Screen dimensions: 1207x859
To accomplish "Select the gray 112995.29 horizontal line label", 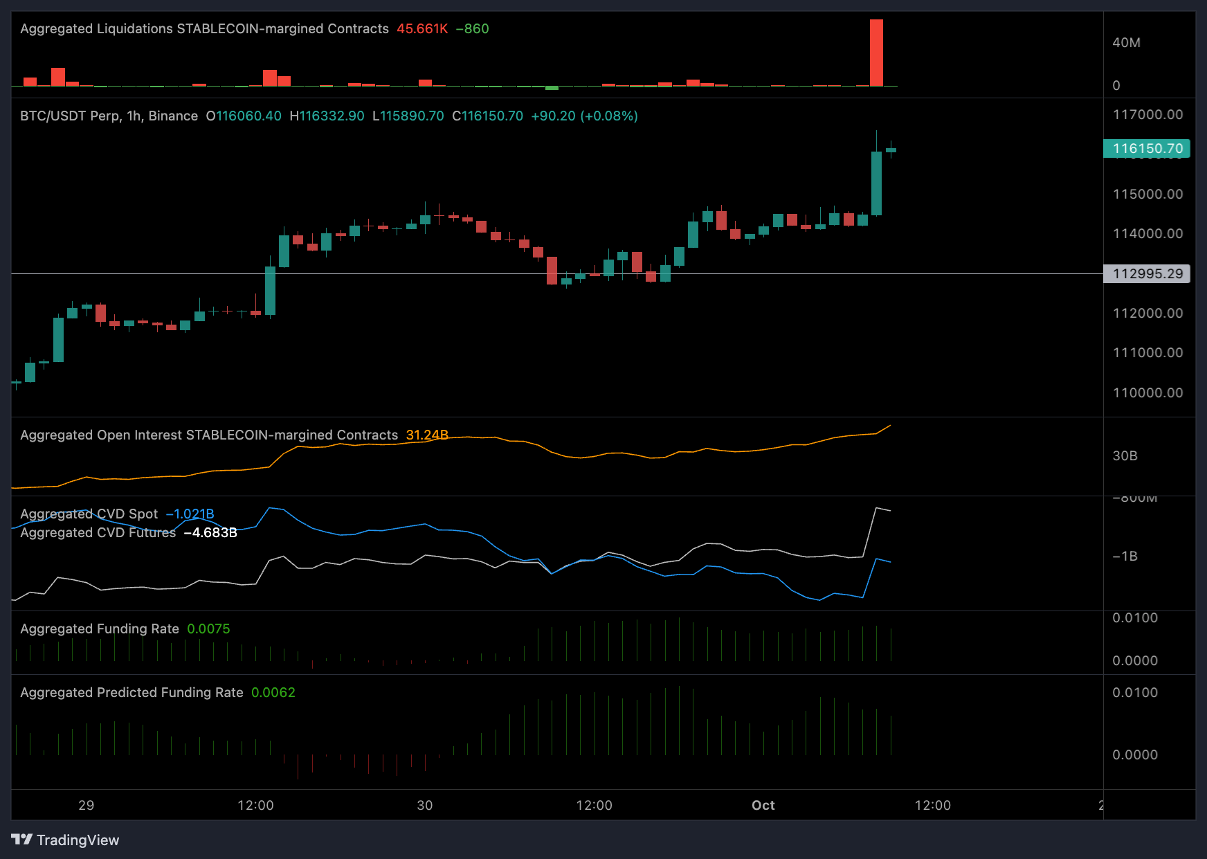I will [1147, 273].
